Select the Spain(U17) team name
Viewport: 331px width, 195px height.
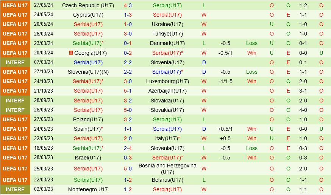pos(87,129)
